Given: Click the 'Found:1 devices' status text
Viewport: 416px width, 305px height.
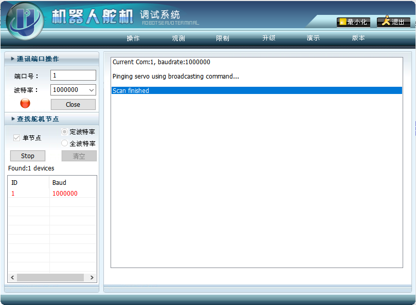Looking at the screenshot, I should click(31, 168).
